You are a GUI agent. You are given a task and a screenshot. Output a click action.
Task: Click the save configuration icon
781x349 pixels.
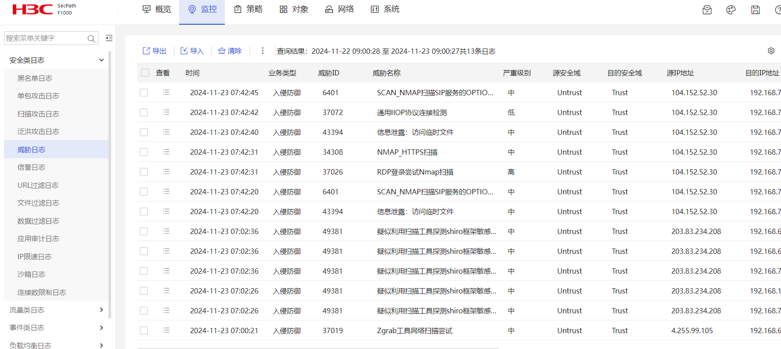pyautogui.click(x=755, y=10)
